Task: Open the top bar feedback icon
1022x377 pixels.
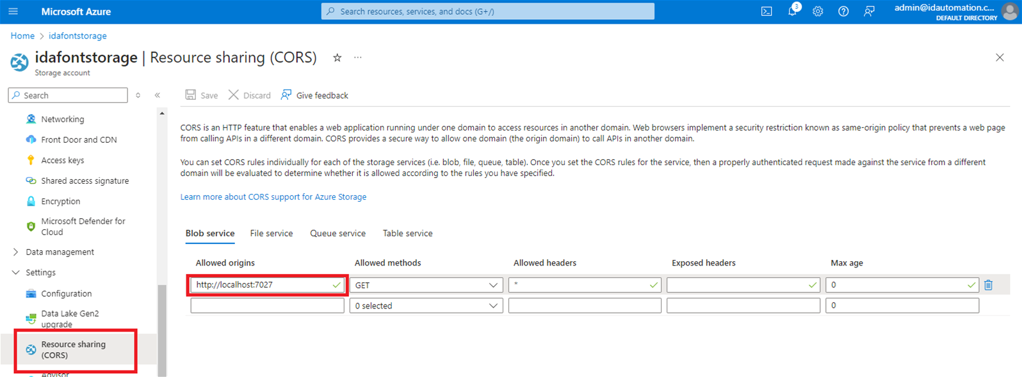Action: (x=869, y=12)
